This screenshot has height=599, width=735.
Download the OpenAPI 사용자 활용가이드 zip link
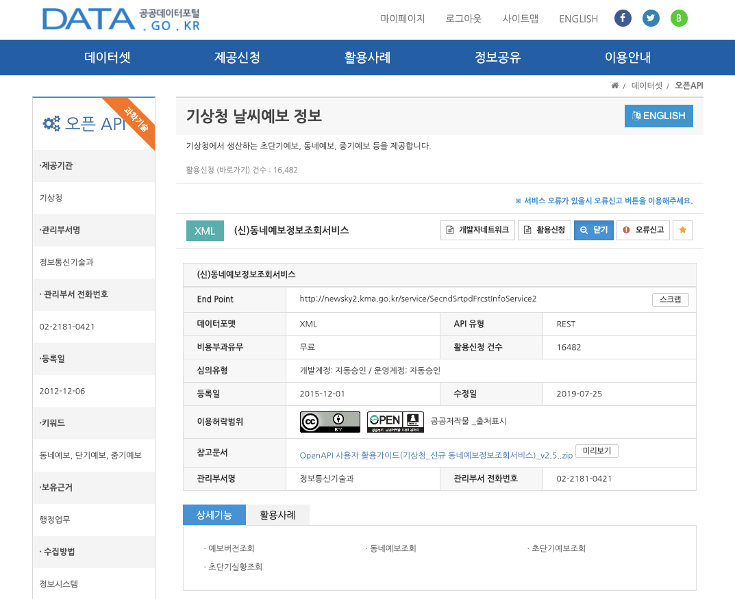[436, 455]
